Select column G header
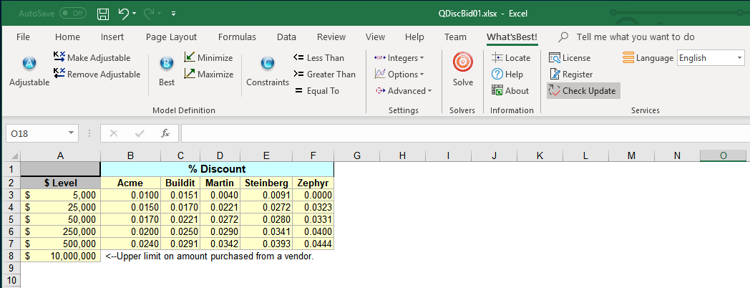This screenshot has width=750, height=288. click(356, 155)
